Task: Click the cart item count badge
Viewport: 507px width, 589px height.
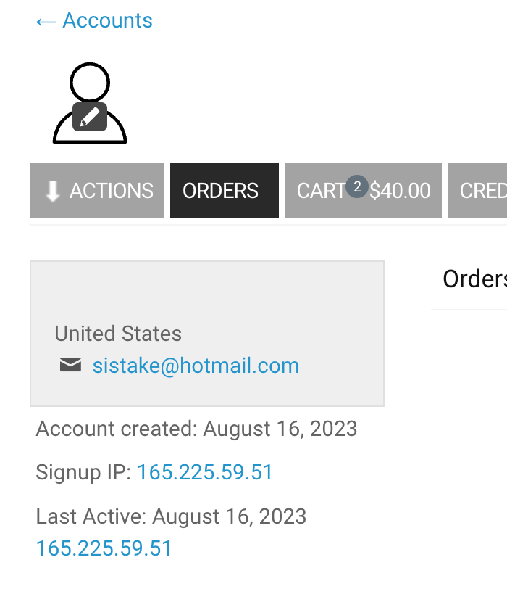Action: coord(357,186)
